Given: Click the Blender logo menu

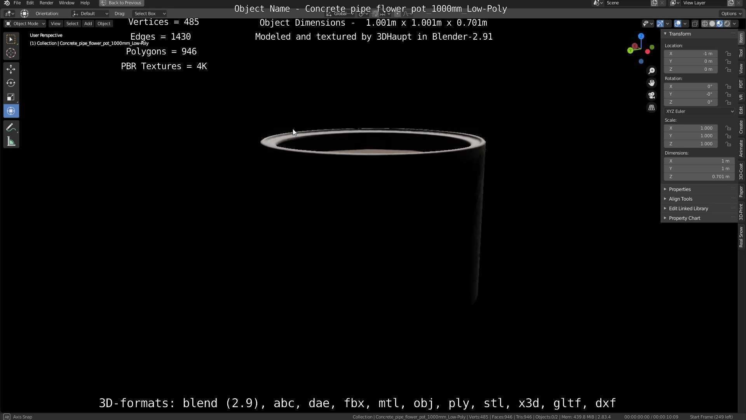Looking at the screenshot, I should pyautogui.click(x=7, y=3).
